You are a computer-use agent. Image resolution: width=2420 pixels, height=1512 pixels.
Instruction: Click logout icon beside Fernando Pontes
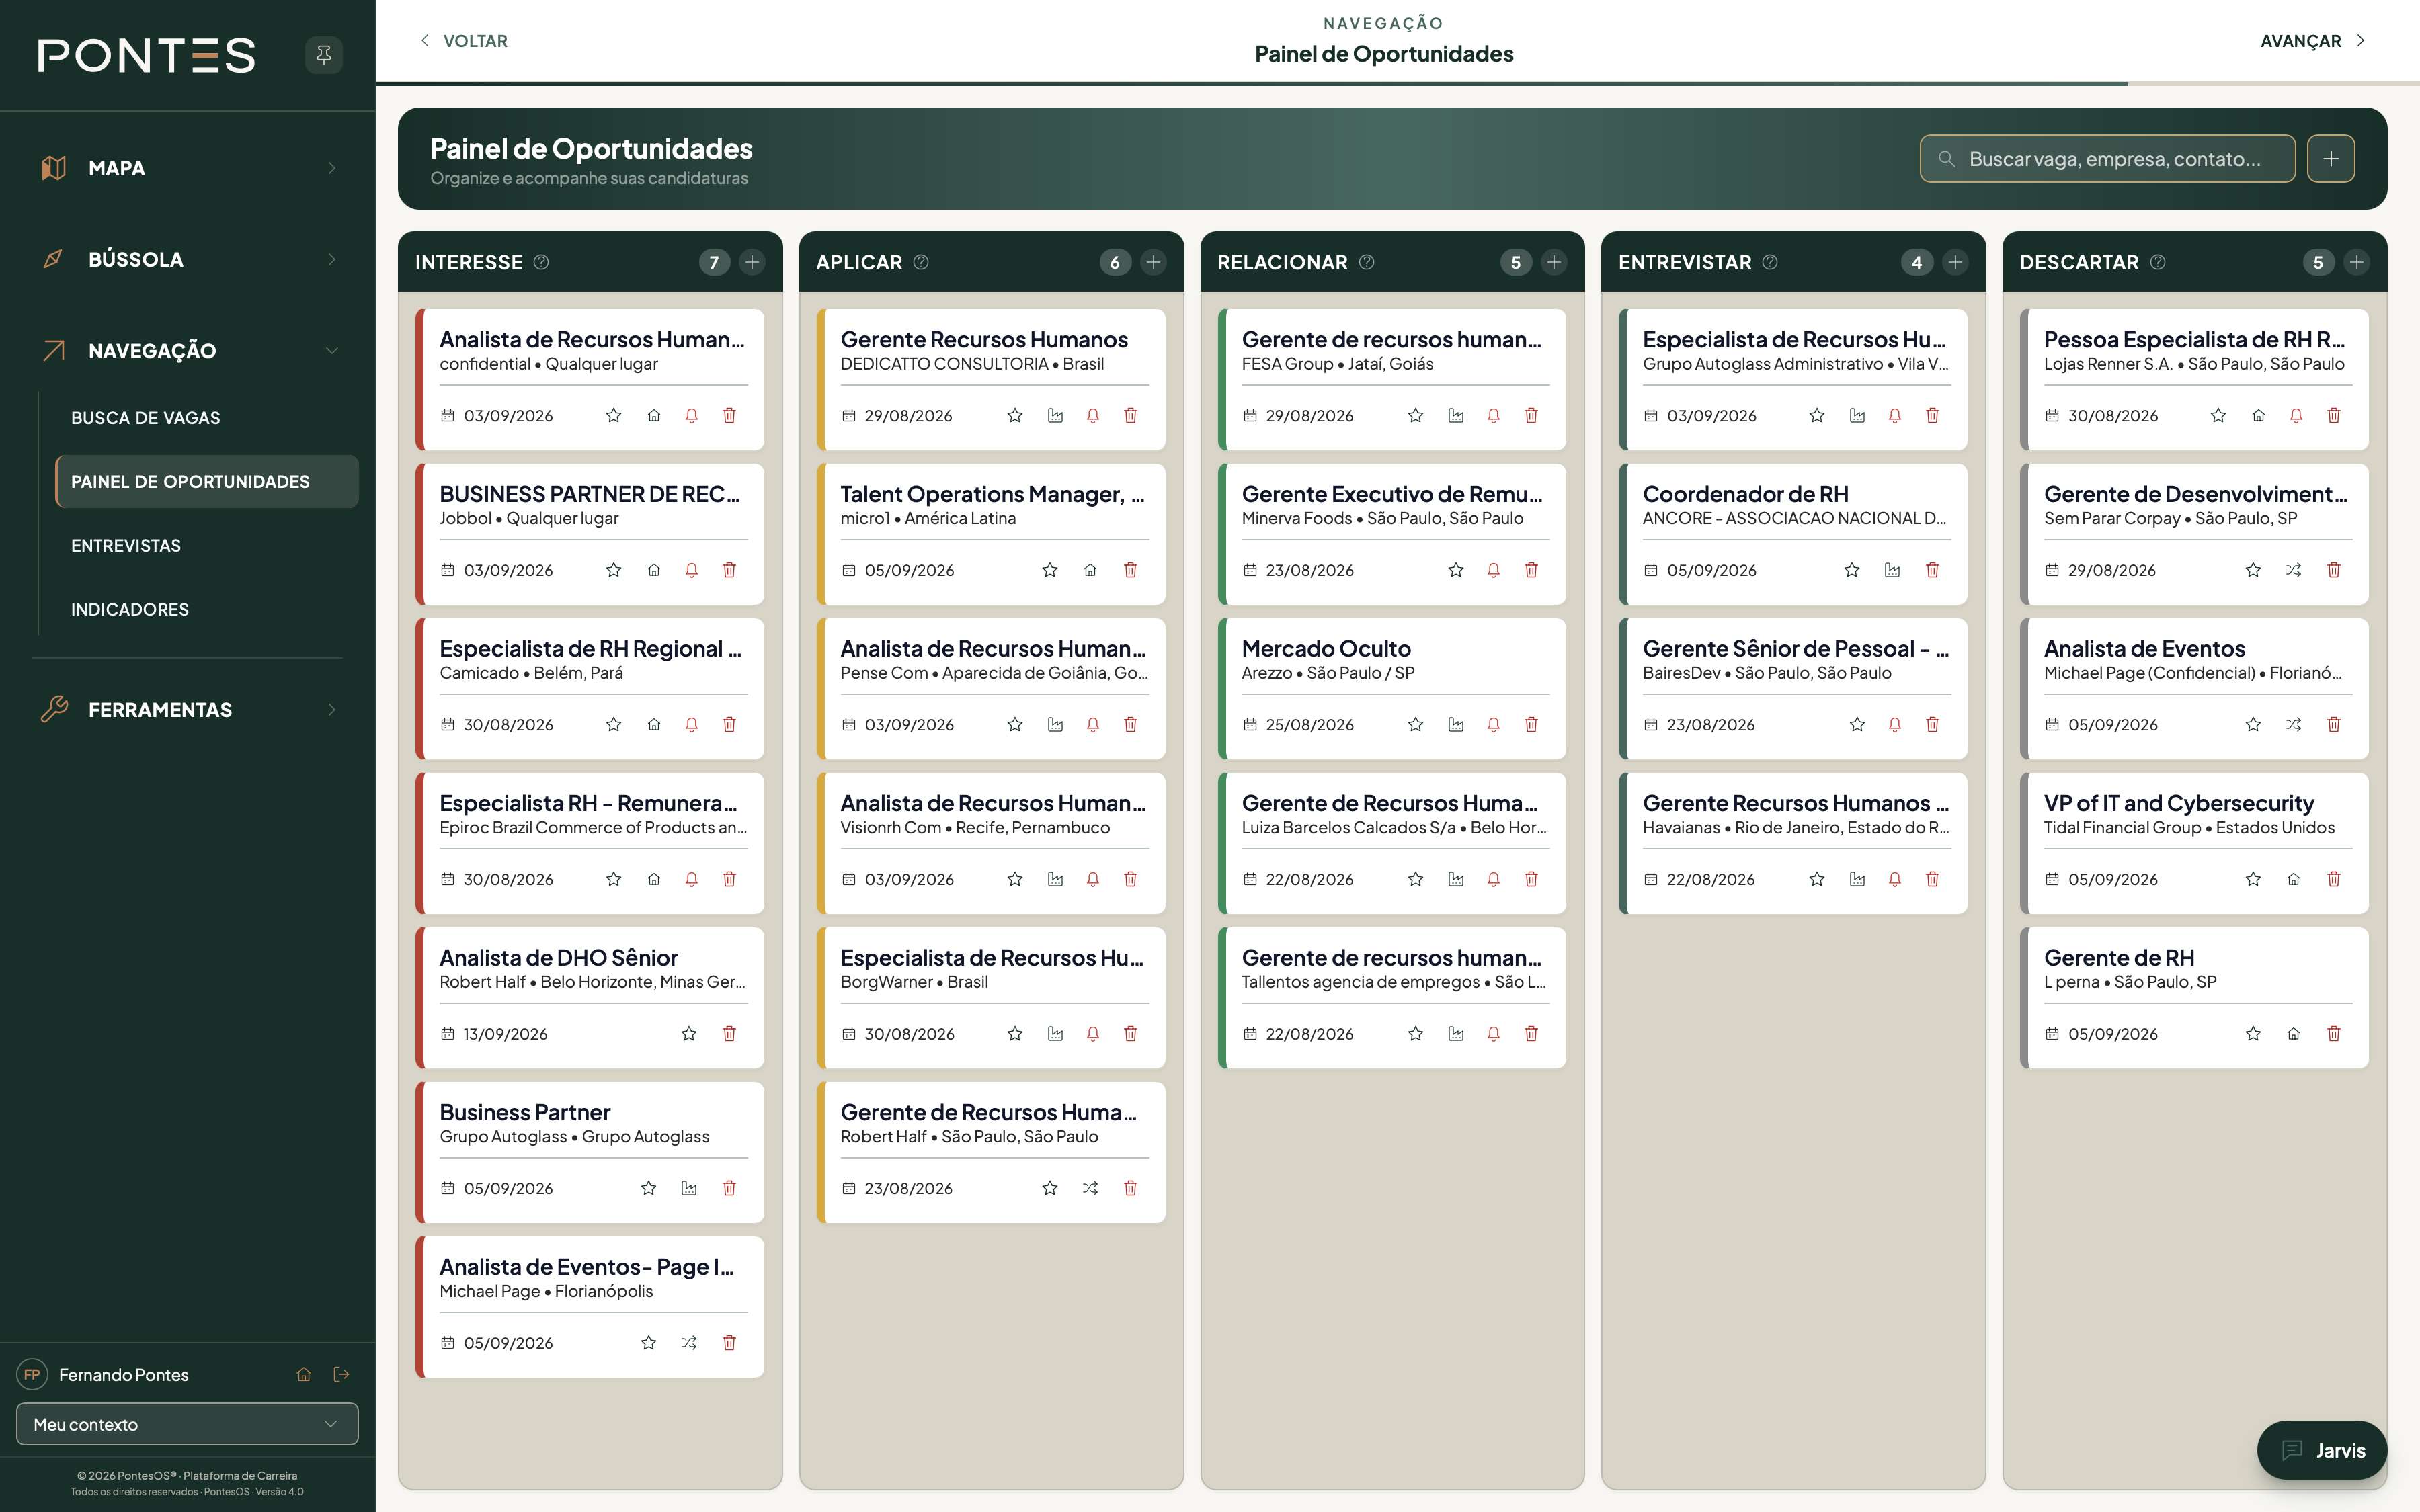coord(341,1374)
